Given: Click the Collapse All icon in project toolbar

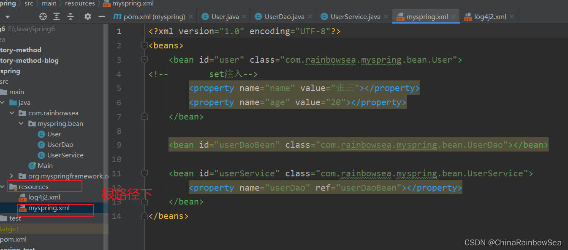Looking at the screenshot, I should pyautogui.click(x=71, y=16).
